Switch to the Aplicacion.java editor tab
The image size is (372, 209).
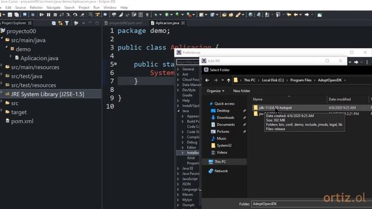pyautogui.click(x=167, y=23)
